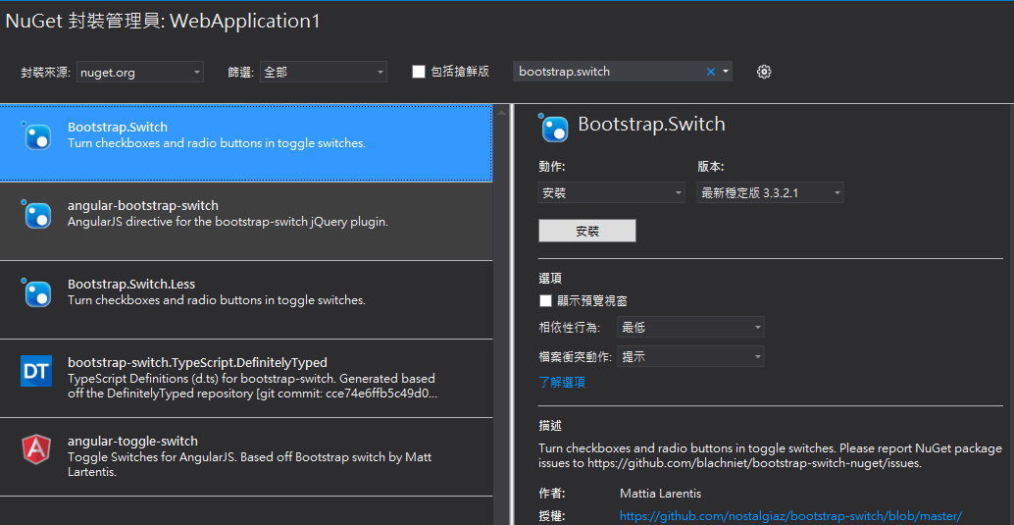Image resolution: width=1014 pixels, height=525 pixels.
Task: Toggle the 顯示預覽視窗 checkbox
Action: pos(546,300)
